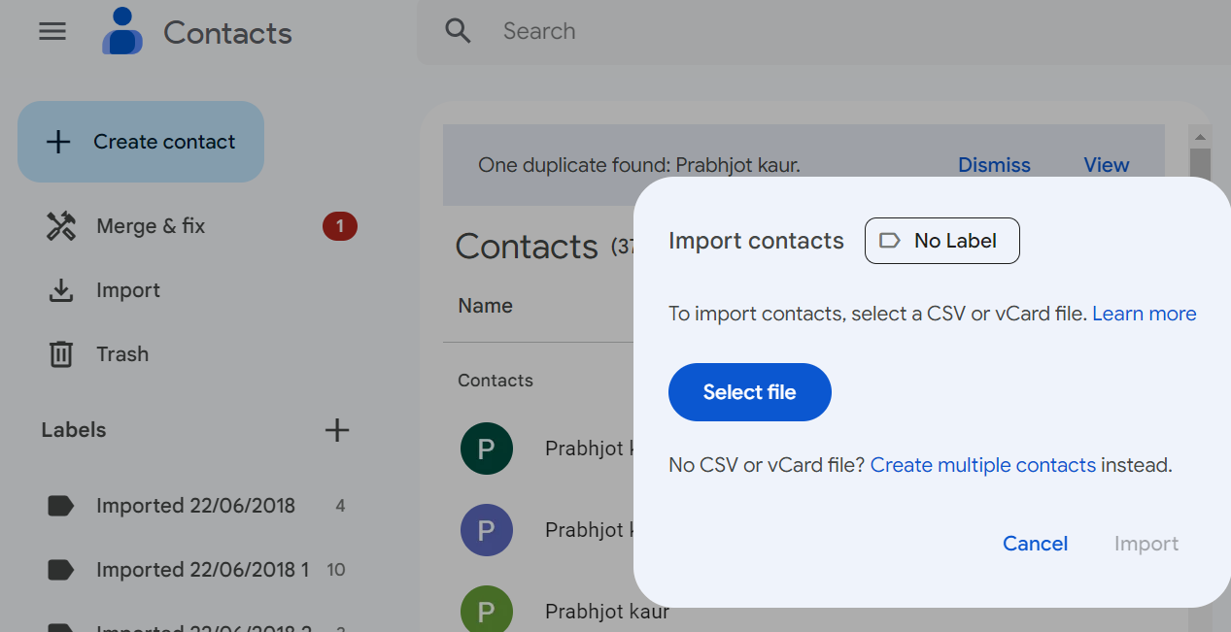1231x632 pixels.
Task: Open the No Label chip selector
Action: coord(941,241)
